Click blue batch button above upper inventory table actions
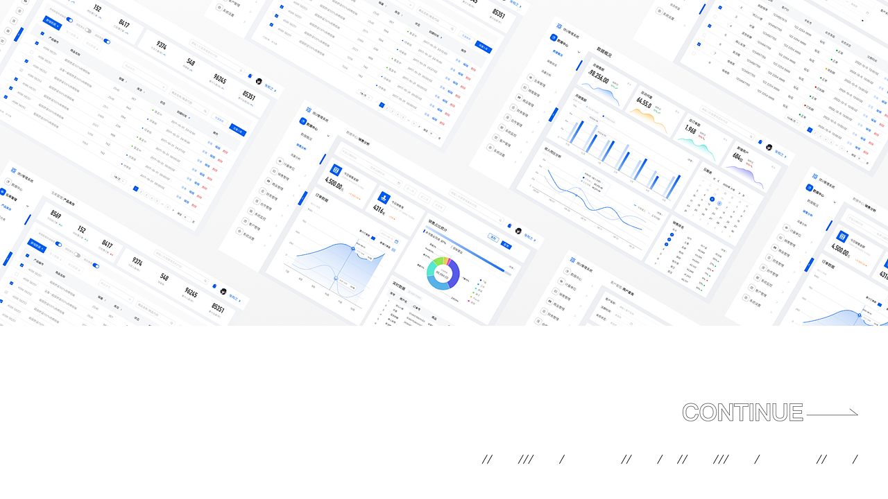 (238, 130)
